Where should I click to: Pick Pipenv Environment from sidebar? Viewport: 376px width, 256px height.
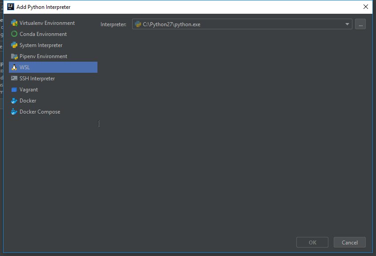tap(53, 56)
